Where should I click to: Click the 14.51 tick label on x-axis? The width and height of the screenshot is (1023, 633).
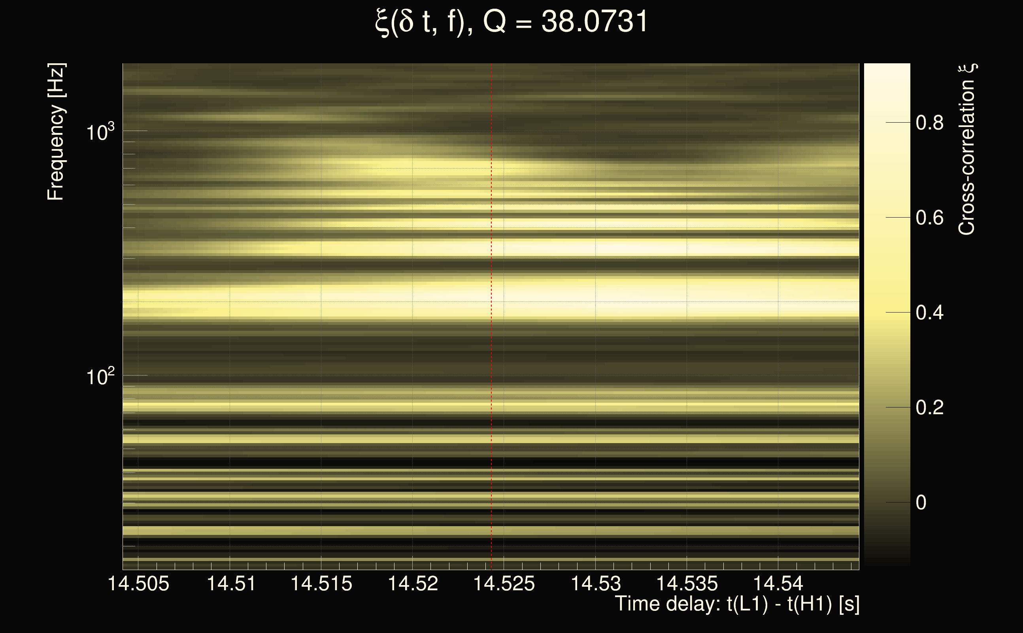pos(231,583)
